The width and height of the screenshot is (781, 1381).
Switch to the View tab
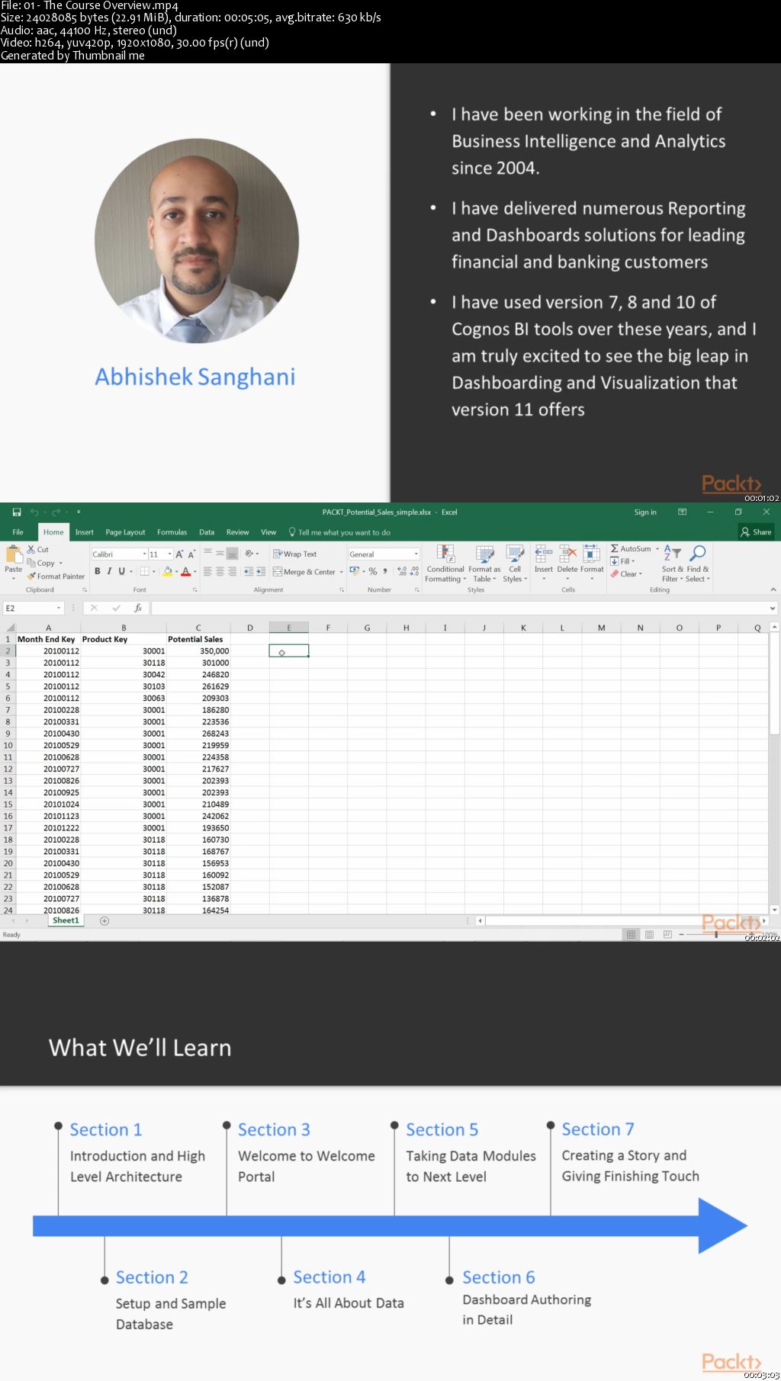pos(268,532)
